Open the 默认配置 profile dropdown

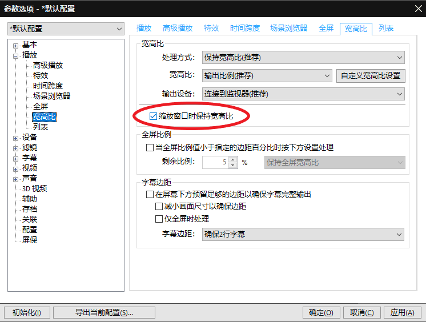click(x=66, y=29)
